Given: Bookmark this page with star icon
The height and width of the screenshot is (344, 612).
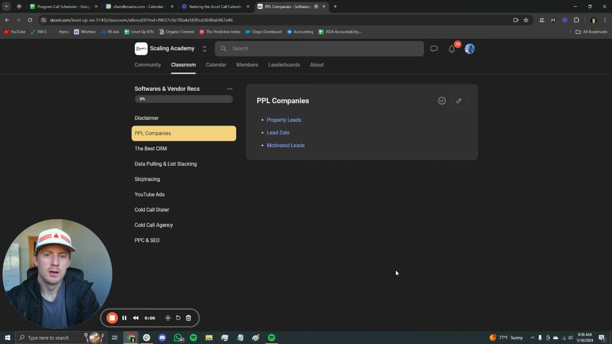Looking at the screenshot, I should pos(526,20).
